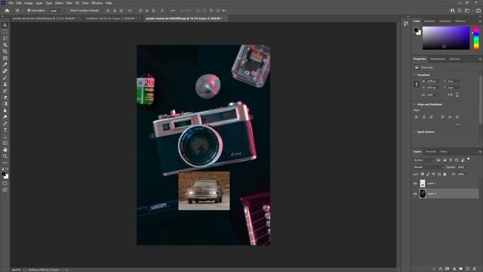Select the Zoom tool
This screenshot has height=272, width=483.
coord(5,156)
